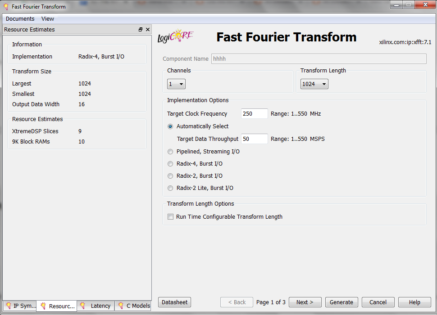
Task: Close the Resource Estimates panel
Action: (x=148, y=30)
